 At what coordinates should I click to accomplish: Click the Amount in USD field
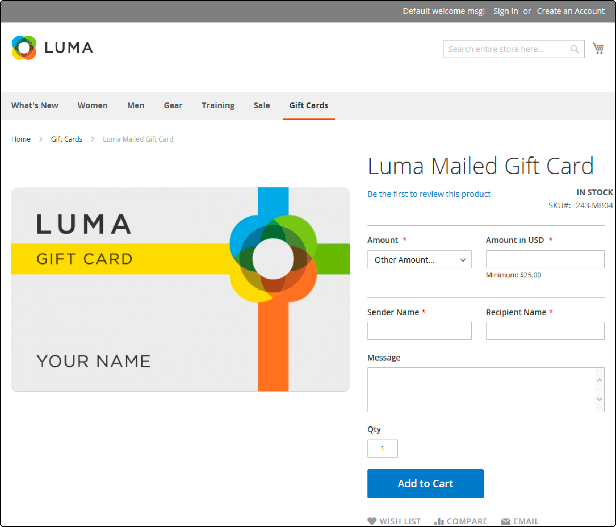tap(545, 259)
